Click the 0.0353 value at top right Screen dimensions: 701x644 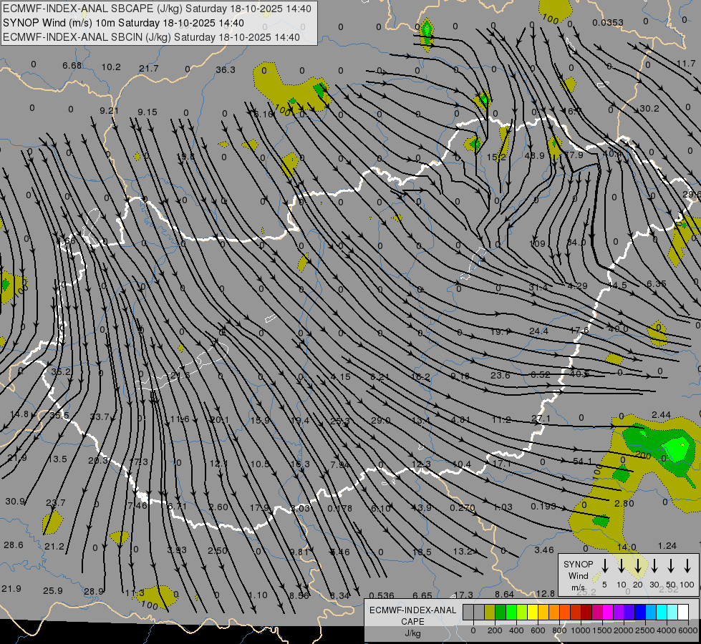coord(608,22)
